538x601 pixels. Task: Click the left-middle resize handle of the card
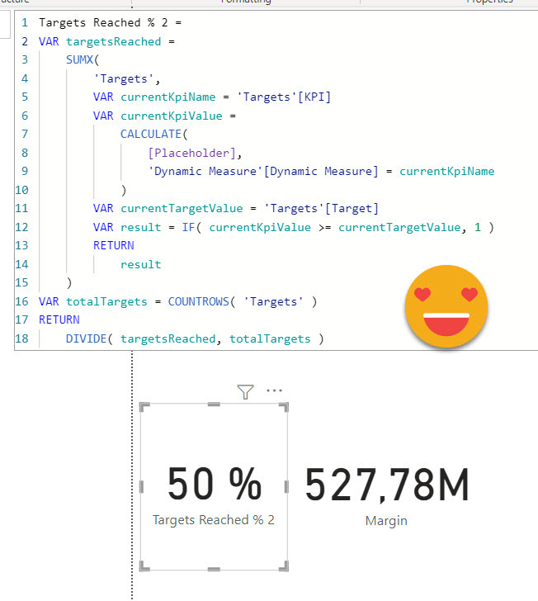pyautogui.click(x=142, y=487)
